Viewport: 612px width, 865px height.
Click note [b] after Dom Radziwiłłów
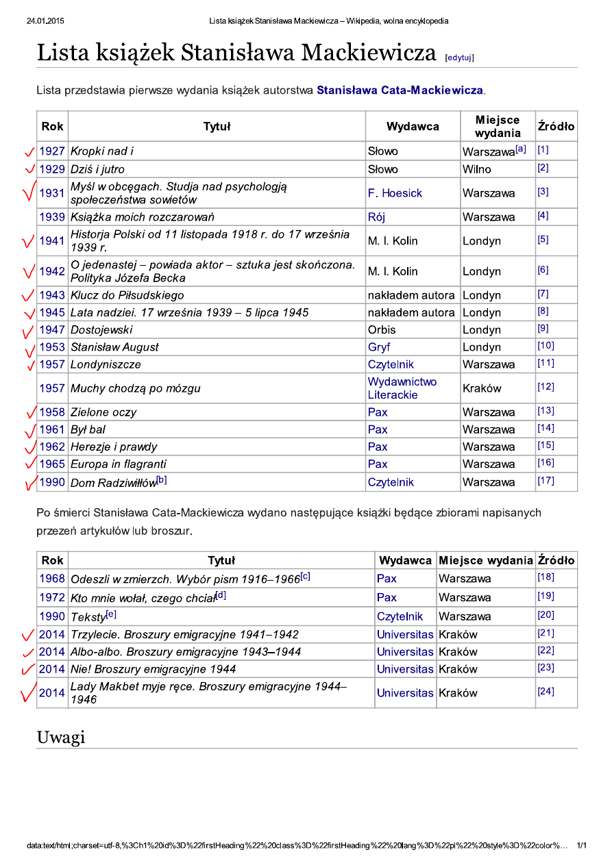click(162, 479)
